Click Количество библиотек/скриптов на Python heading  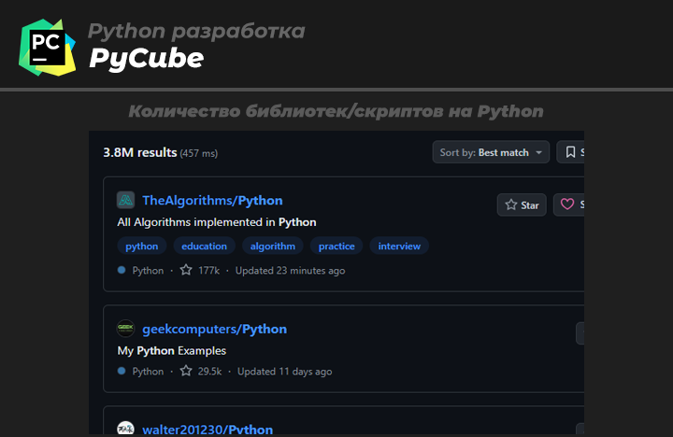tap(336, 111)
